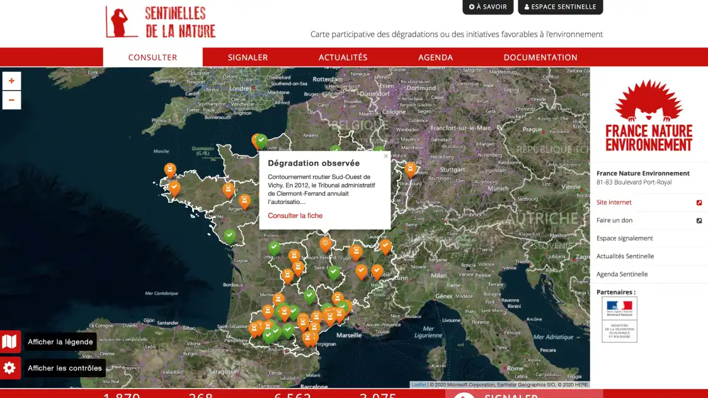The image size is (708, 398).
Task: Open external icon beside Site internet
Action: click(699, 203)
